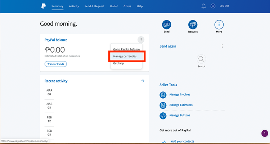The width and height of the screenshot is (270, 144).
Task: Select Go to PayPal balance menu item
Action: pos(126,49)
